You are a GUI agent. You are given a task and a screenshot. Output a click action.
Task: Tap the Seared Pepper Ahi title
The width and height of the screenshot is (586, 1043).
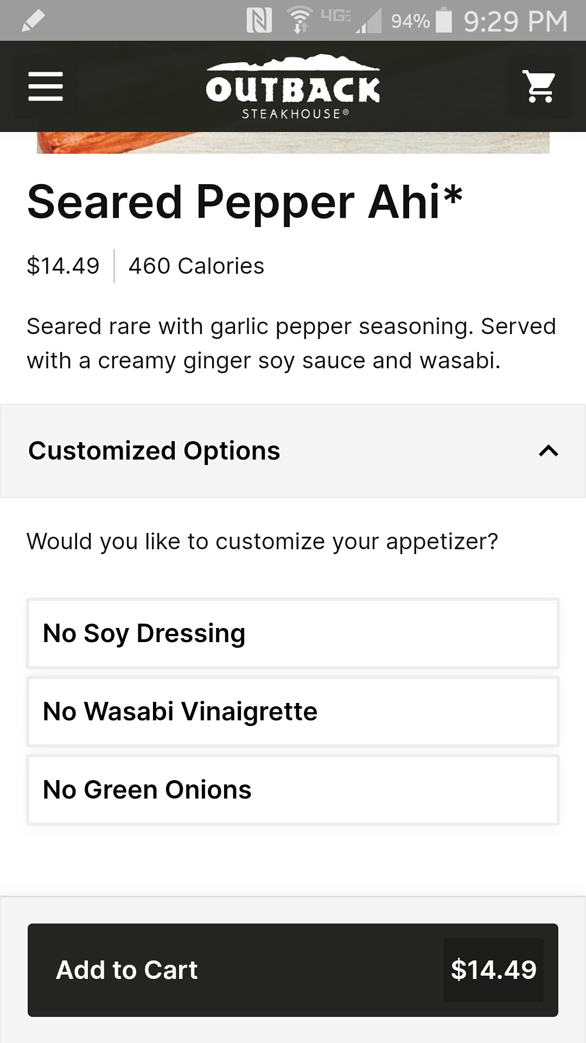[x=245, y=202]
